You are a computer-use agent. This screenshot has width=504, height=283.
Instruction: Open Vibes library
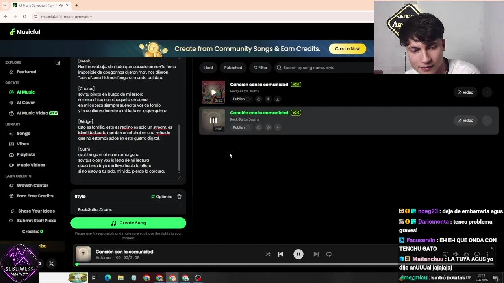[22, 144]
